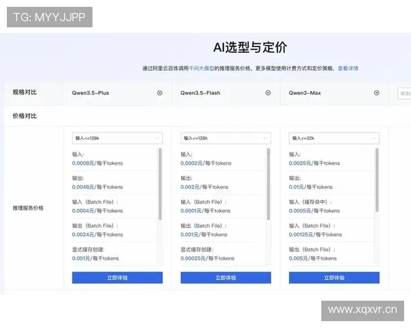This screenshot has height=328, width=411.
Task: Click the 推理服务价格 row label
Action: (x=28, y=208)
